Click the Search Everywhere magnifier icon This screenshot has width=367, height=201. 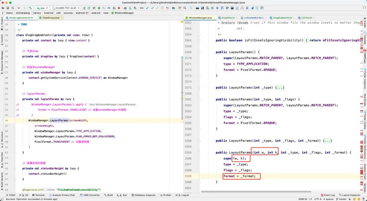point(185,8)
